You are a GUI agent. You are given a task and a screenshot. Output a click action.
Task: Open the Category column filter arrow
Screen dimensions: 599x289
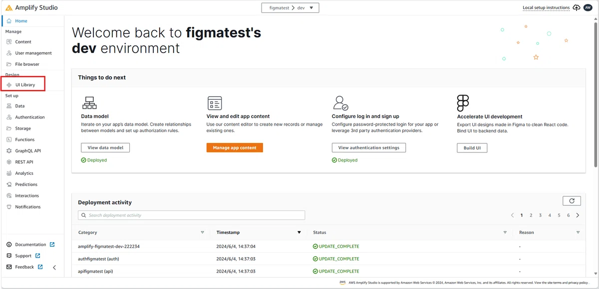[x=202, y=232]
